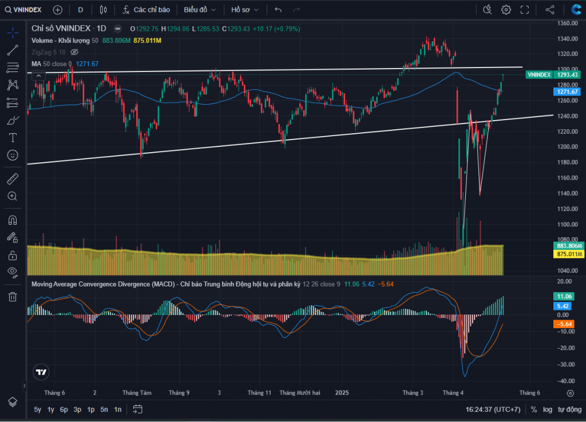This screenshot has height=422, width=586.
Task: Open time axis settings gear at bottom right
Action: (x=570, y=393)
